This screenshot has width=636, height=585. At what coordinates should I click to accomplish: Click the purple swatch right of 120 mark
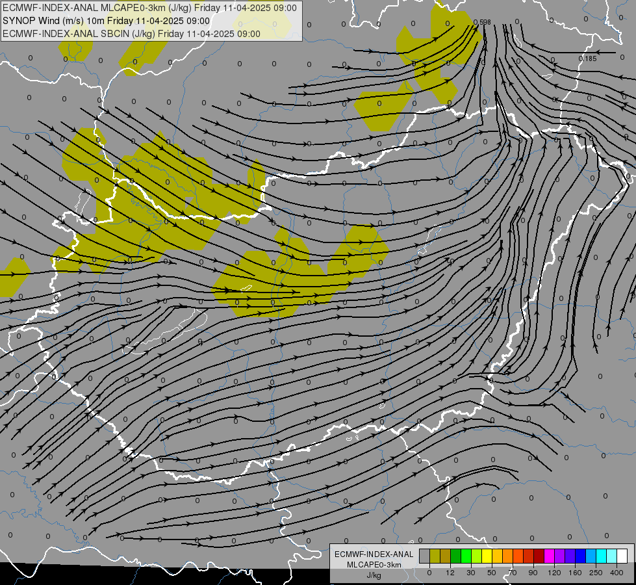[x=560, y=556]
